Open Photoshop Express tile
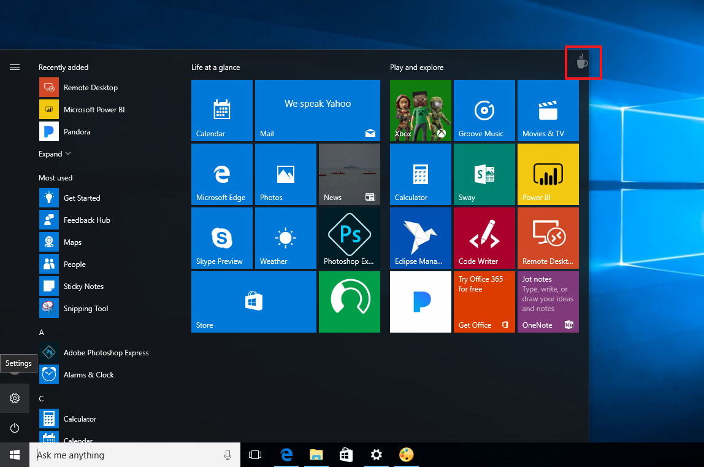704x467 pixels. (350, 237)
